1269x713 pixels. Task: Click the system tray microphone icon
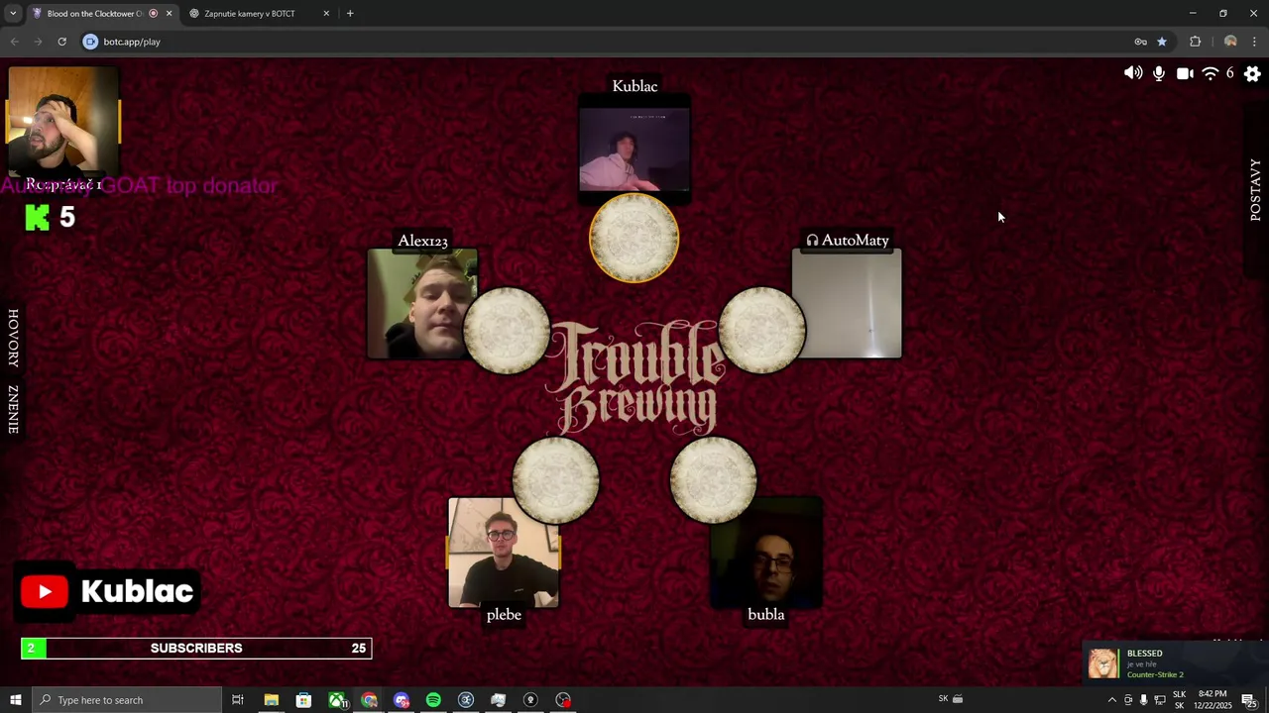[1143, 700]
